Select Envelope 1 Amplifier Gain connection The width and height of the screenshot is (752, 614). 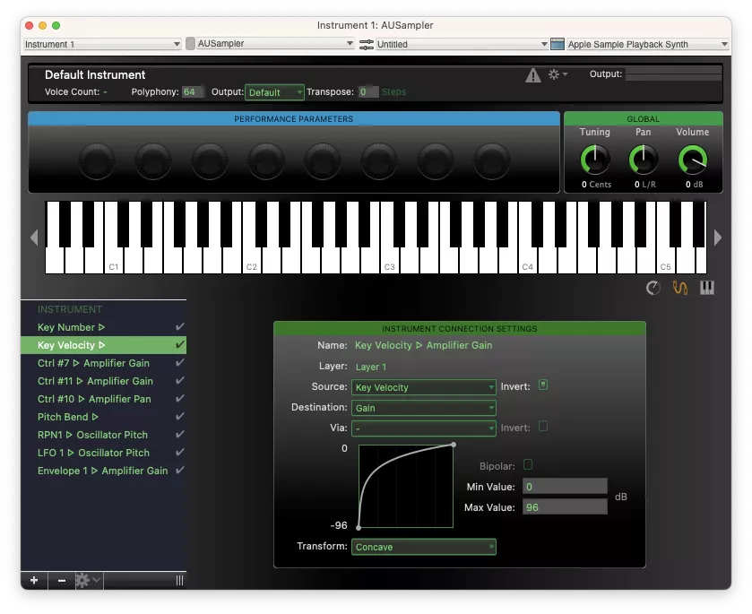pyautogui.click(x=102, y=471)
